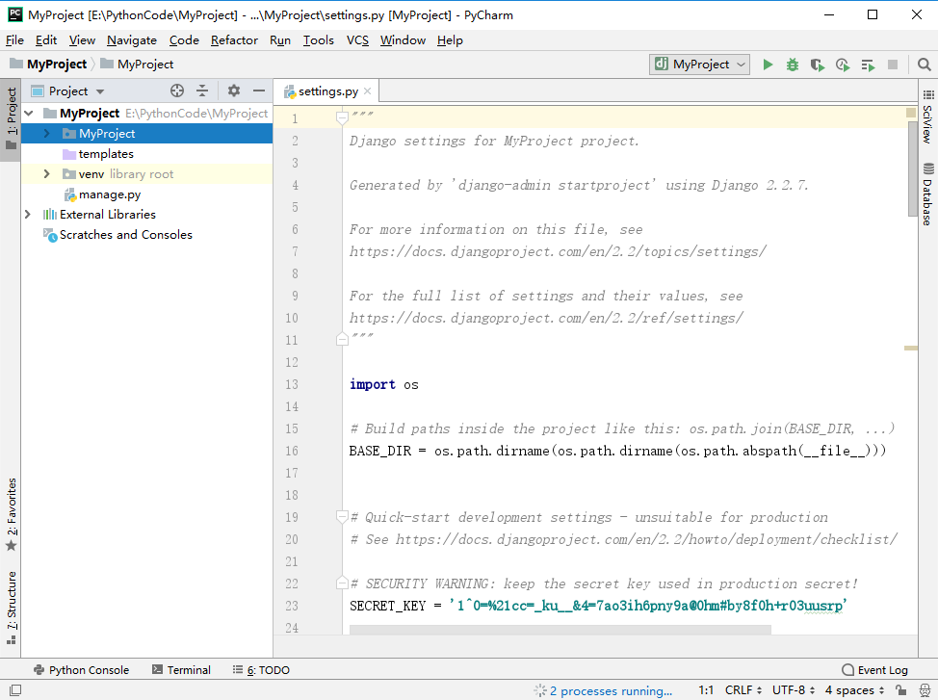
Task: Toggle the 1: Project tool window
Action: [11, 119]
